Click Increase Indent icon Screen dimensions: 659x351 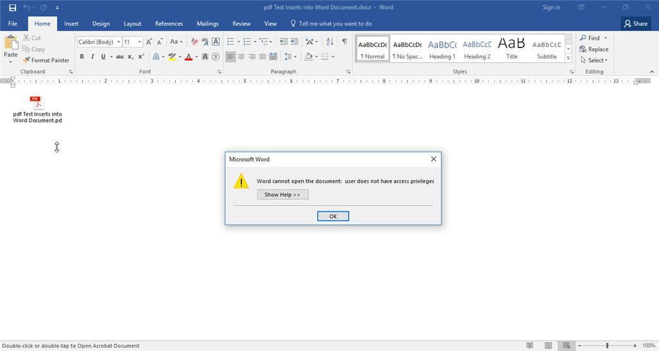294,42
